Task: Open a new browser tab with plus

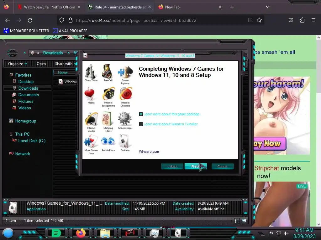Action: (232, 7)
